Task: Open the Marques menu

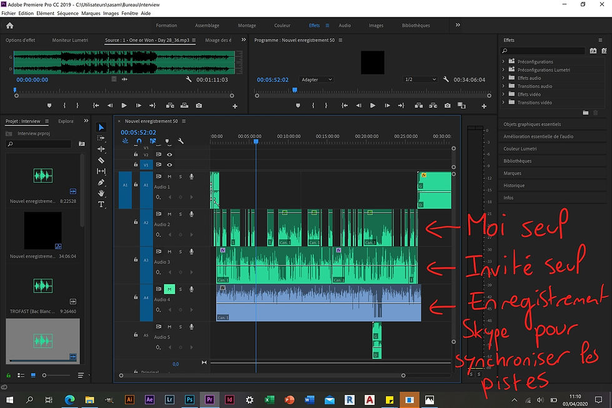Action: [91, 13]
